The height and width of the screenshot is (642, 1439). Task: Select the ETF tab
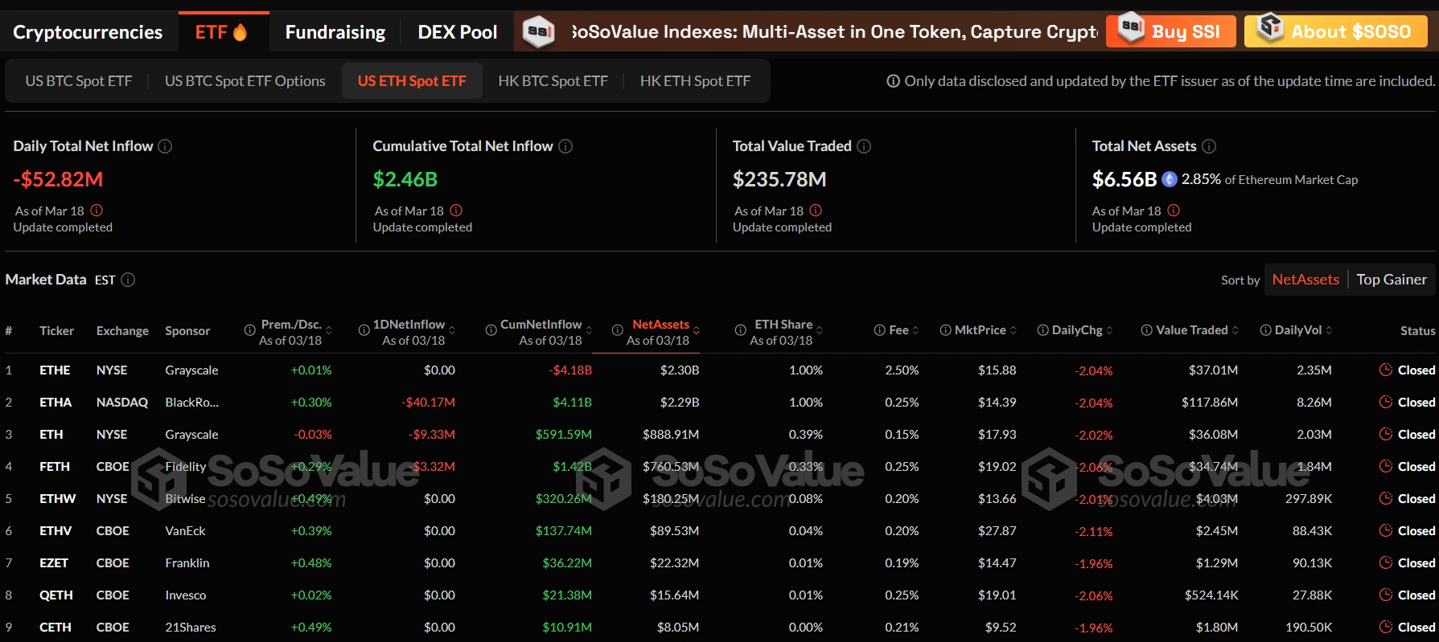pos(223,32)
